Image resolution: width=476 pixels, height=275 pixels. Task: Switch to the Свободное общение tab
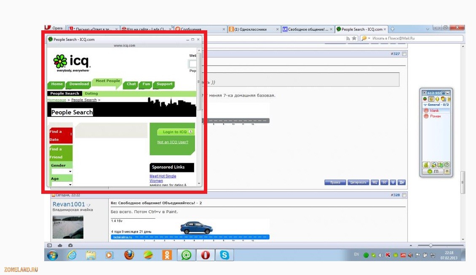[308, 29]
